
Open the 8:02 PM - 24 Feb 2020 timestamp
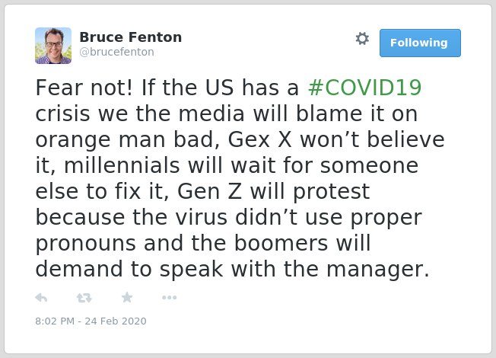click(x=91, y=321)
